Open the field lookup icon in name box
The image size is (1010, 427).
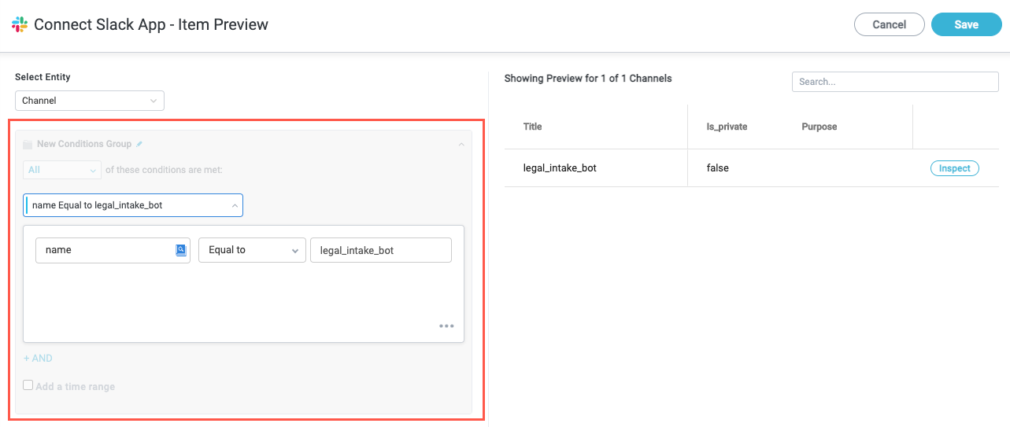(x=180, y=250)
